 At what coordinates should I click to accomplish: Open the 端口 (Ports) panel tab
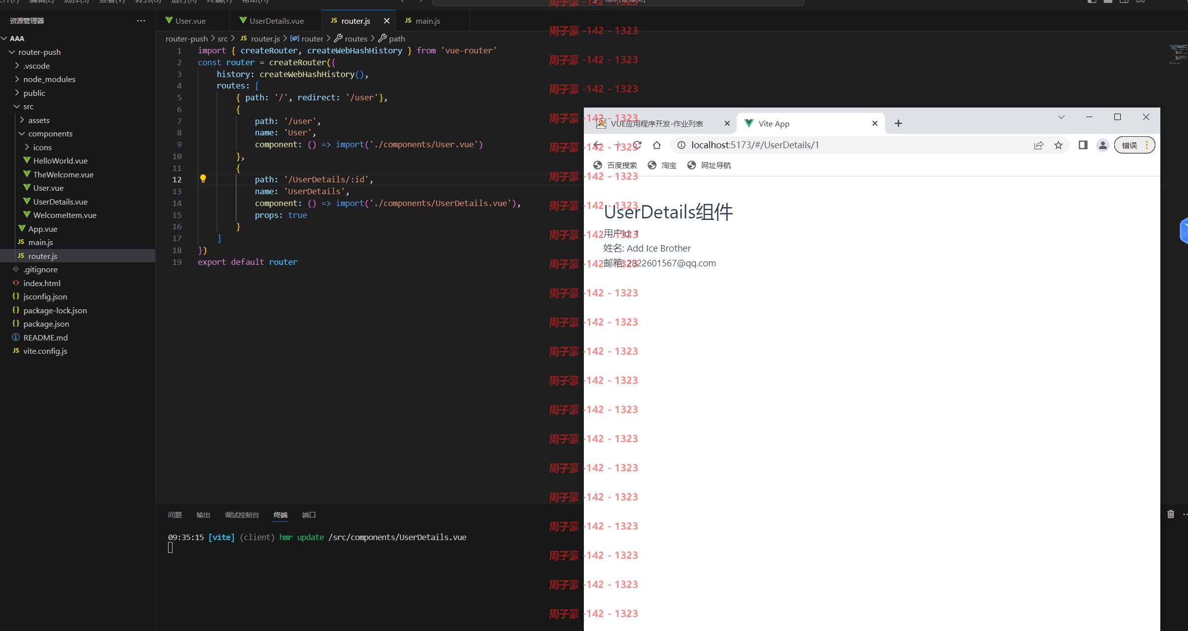coord(309,515)
